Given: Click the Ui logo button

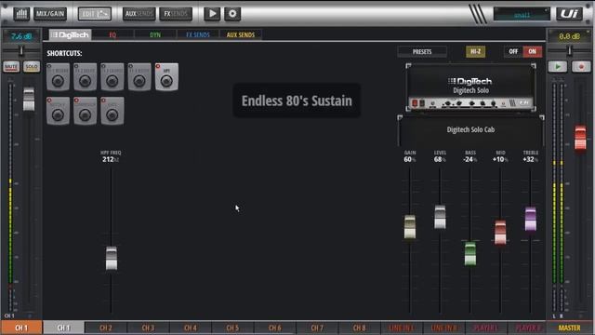Looking at the screenshot, I should (569, 14).
